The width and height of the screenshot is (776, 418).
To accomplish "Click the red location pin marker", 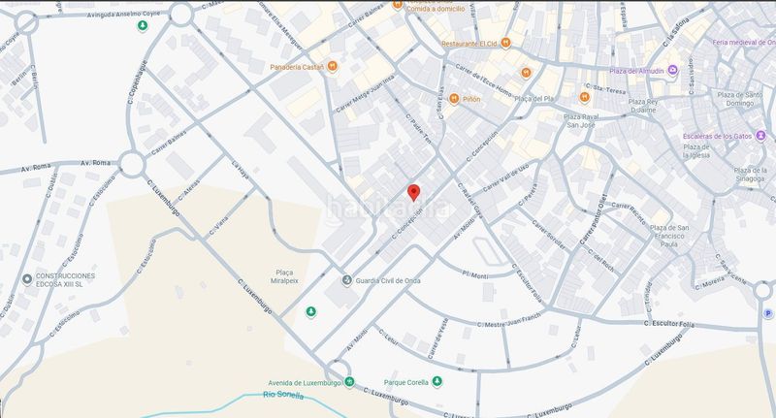I will coord(414,192).
